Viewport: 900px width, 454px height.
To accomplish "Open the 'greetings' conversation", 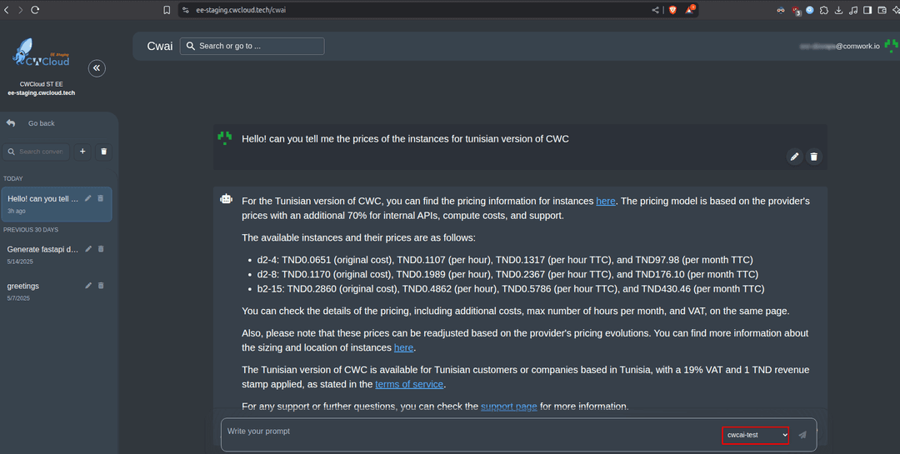I will click(23, 286).
